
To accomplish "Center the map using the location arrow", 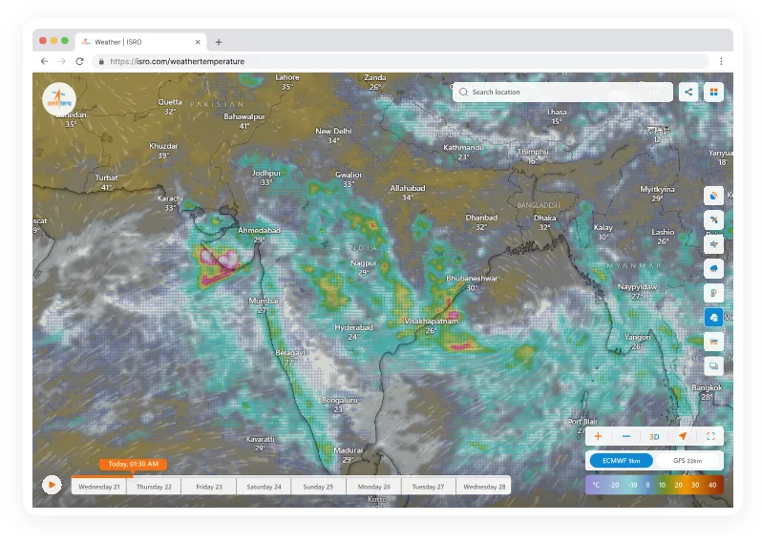I will pos(683,436).
